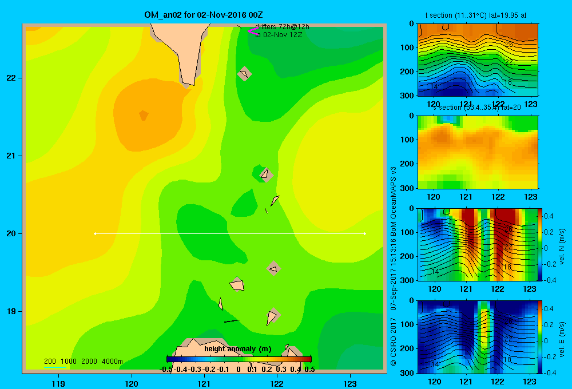Viewport: 572px width, 389px height.
Task: Click the 's section' salinity panel title
Action: click(x=476, y=108)
